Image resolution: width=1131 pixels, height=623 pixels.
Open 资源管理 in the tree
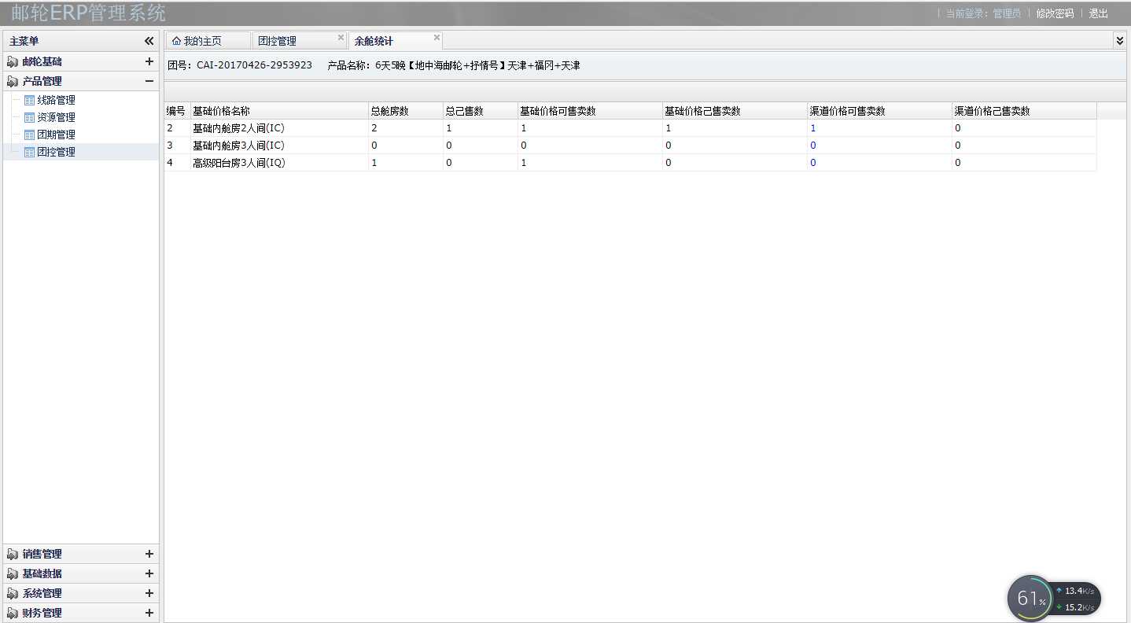pos(56,117)
